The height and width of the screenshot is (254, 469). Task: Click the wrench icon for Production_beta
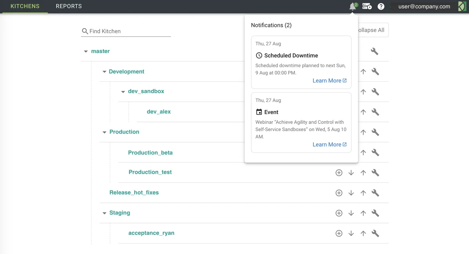(x=375, y=153)
